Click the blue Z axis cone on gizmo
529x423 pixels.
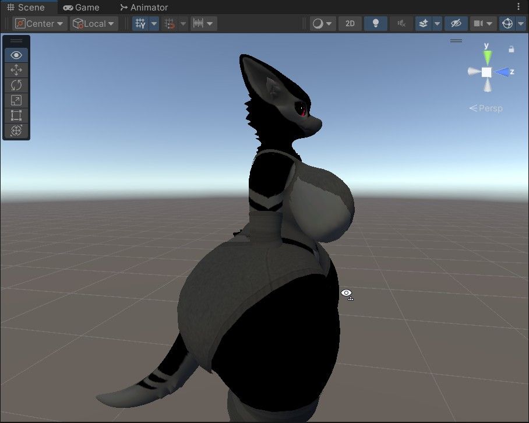(502, 72)
